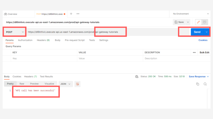Open the comments icon

(x=204, y=22)
